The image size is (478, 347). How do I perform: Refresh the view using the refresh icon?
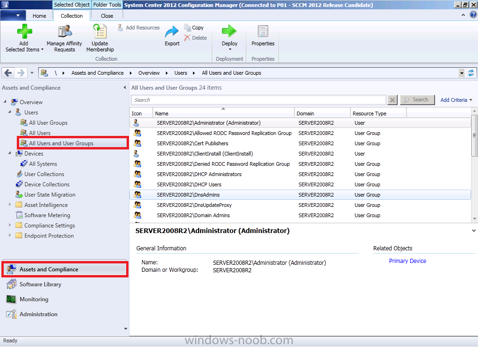(x=471, y=73)
